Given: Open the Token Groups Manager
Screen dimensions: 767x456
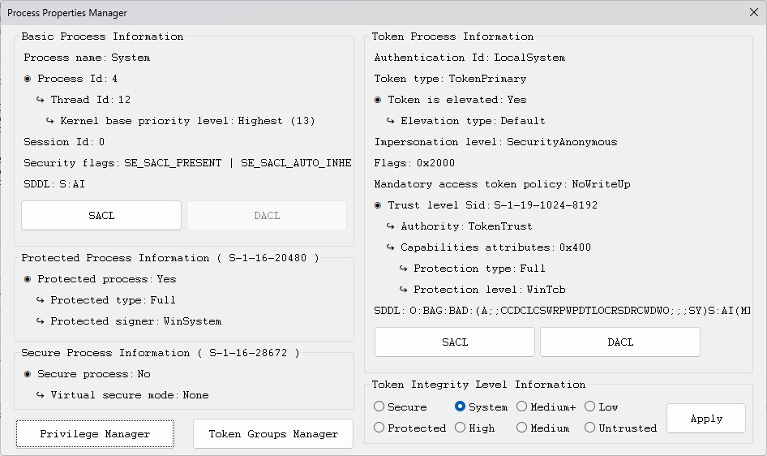Looking at the screenshot, I should (273, 434).
